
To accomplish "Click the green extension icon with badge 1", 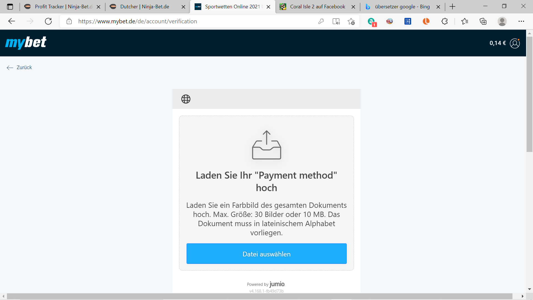I will [372, 22].
